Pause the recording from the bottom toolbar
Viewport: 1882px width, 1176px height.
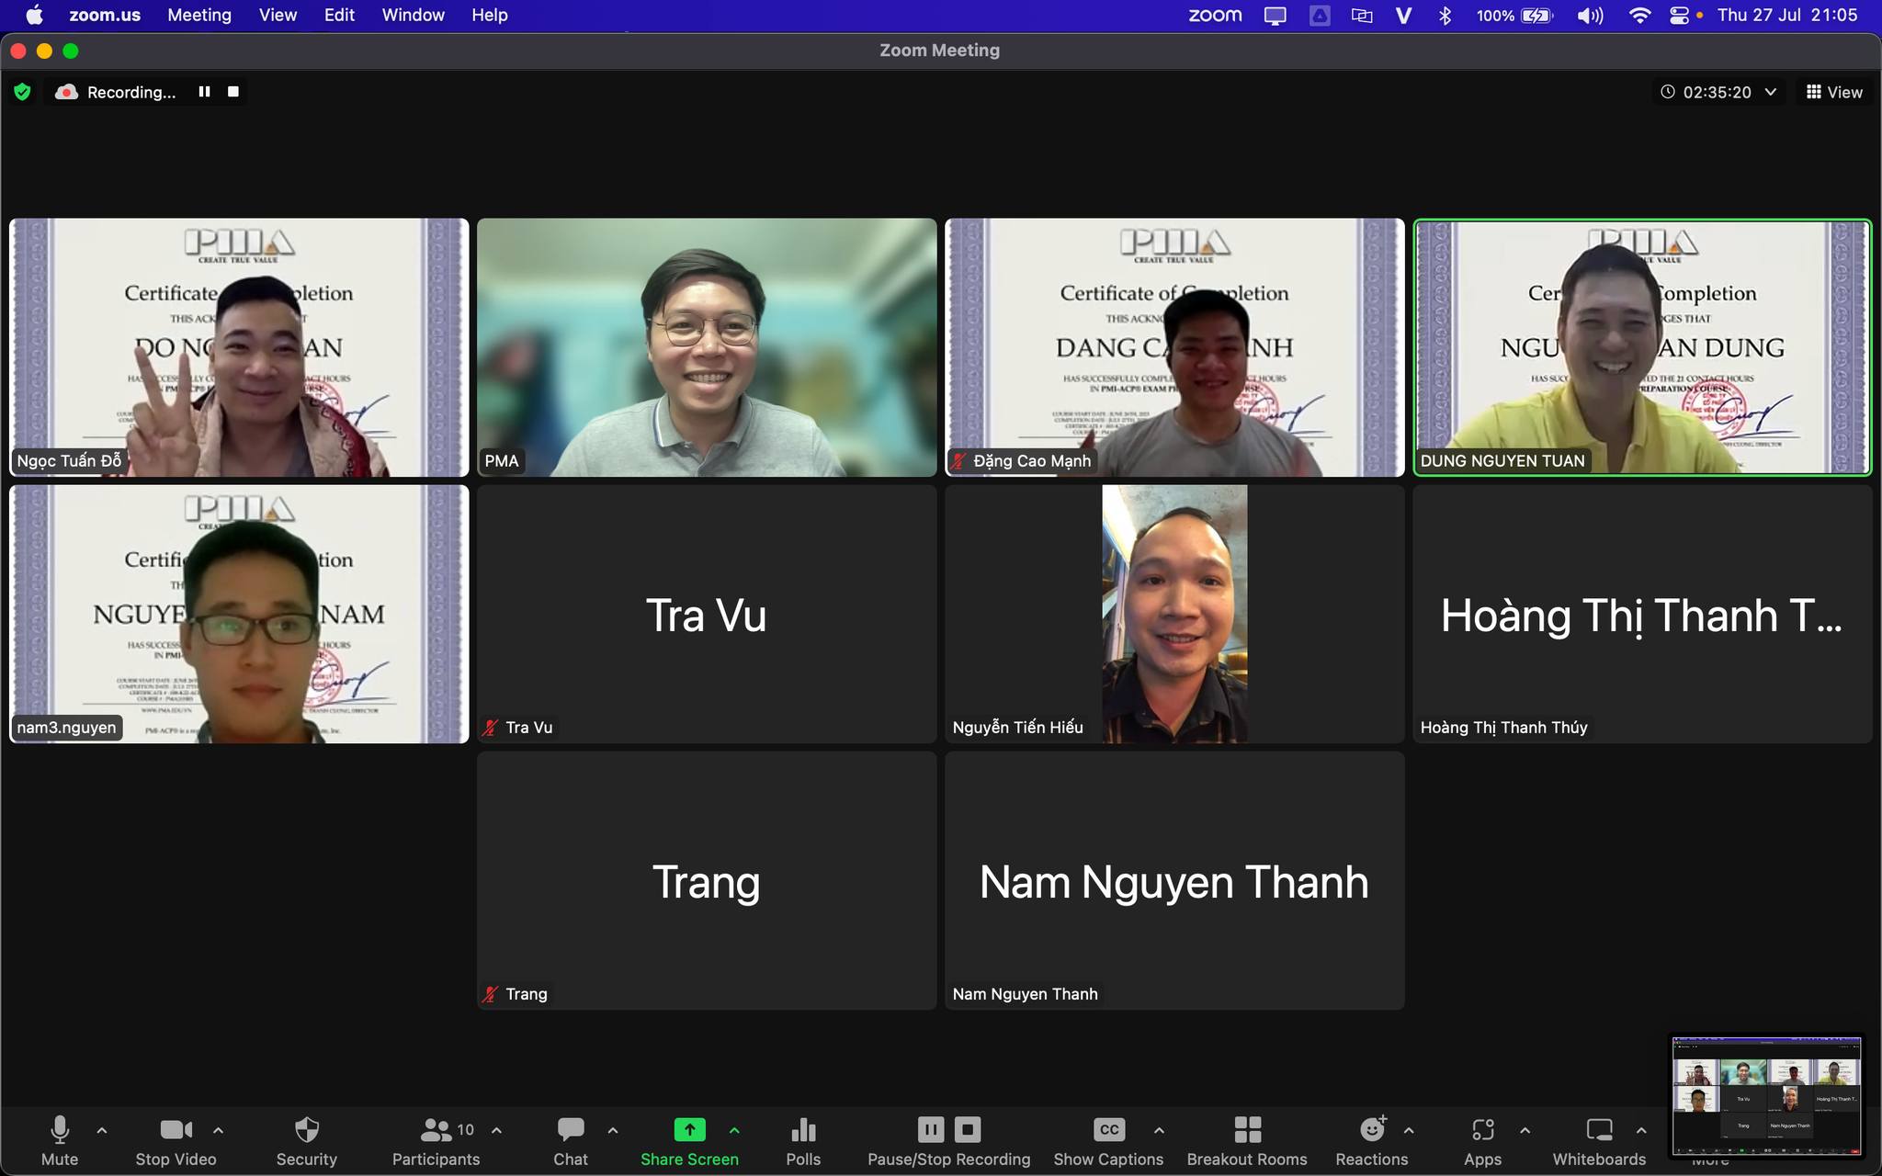[x=931, y=1129]
